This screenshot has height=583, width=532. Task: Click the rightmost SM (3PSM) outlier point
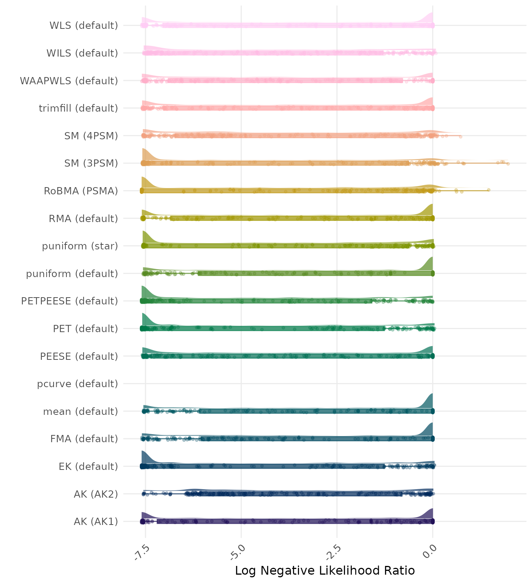click(508, 164)
